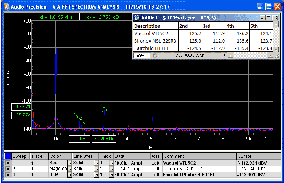Click the Comment column header
The width and height of the screenshot is (284, 183).
[199, 156]
